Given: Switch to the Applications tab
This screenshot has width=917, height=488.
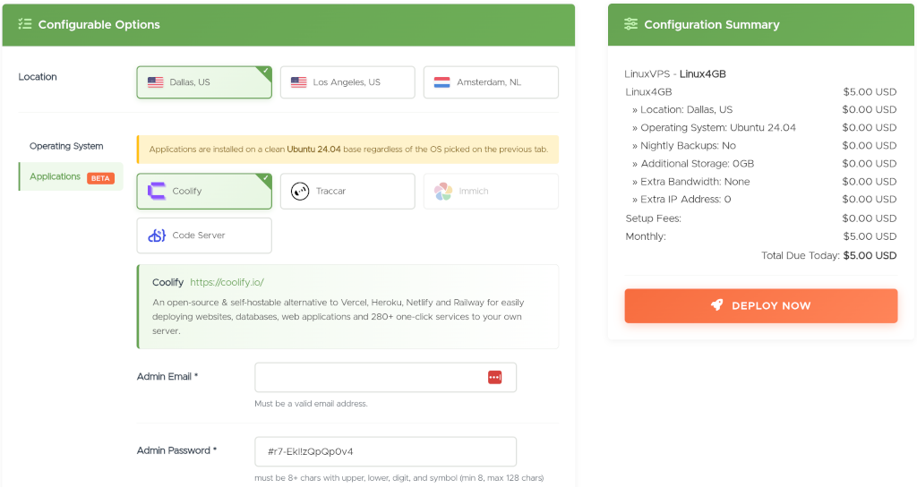Looking at the screenshot, I should click(71, 176).
